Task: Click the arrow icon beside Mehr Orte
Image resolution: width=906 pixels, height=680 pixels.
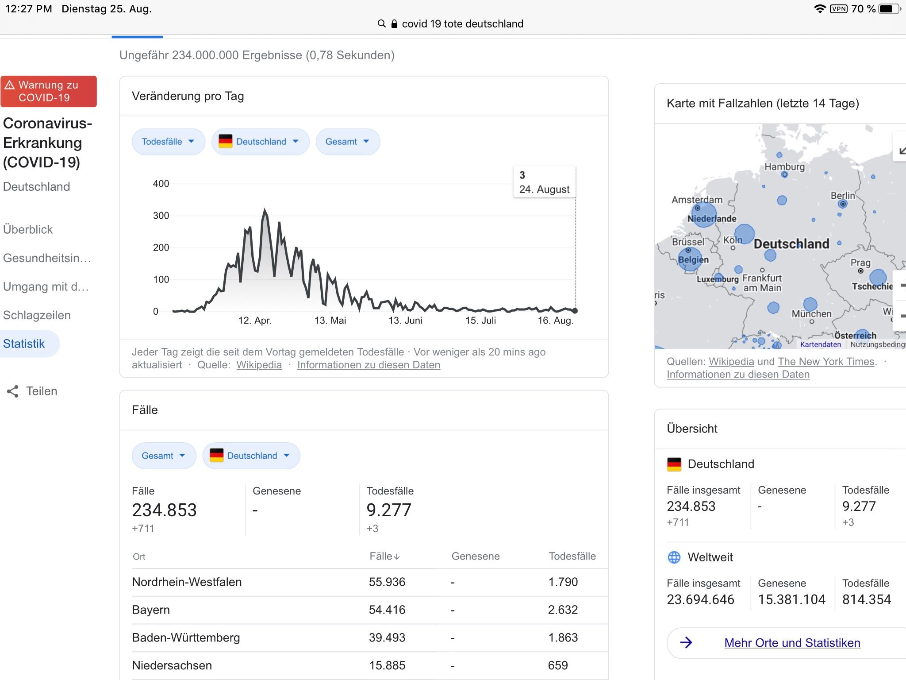Action: (x=686, y=642)
